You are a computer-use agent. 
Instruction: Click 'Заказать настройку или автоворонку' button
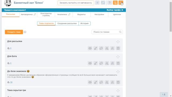pos(76,3)
